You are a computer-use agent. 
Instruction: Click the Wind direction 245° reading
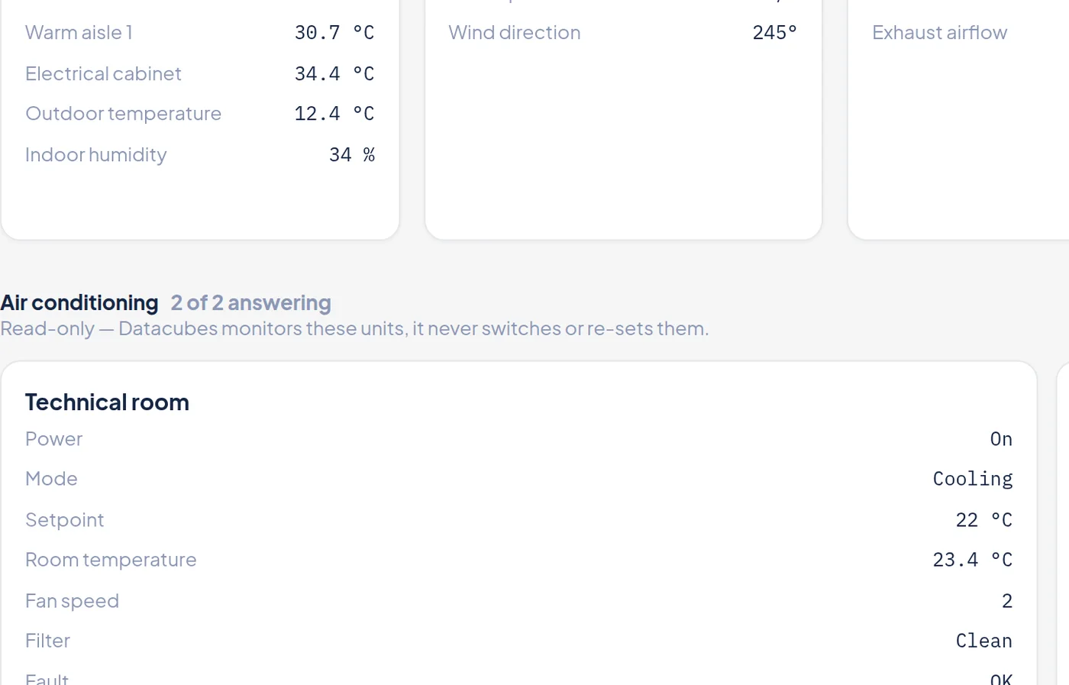(x=775, y=33)
